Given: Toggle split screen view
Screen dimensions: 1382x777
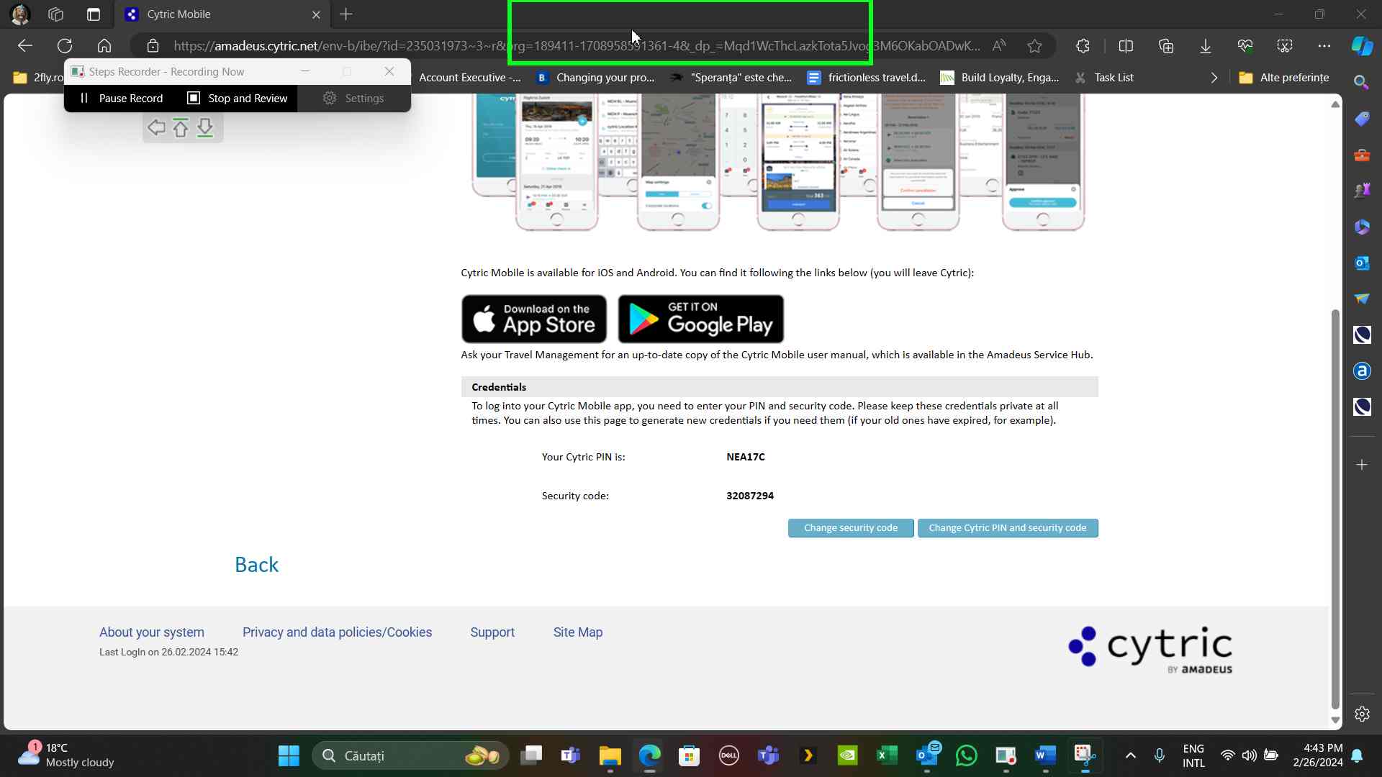Looking at the screenshot, I should (x=1126, y=46).
